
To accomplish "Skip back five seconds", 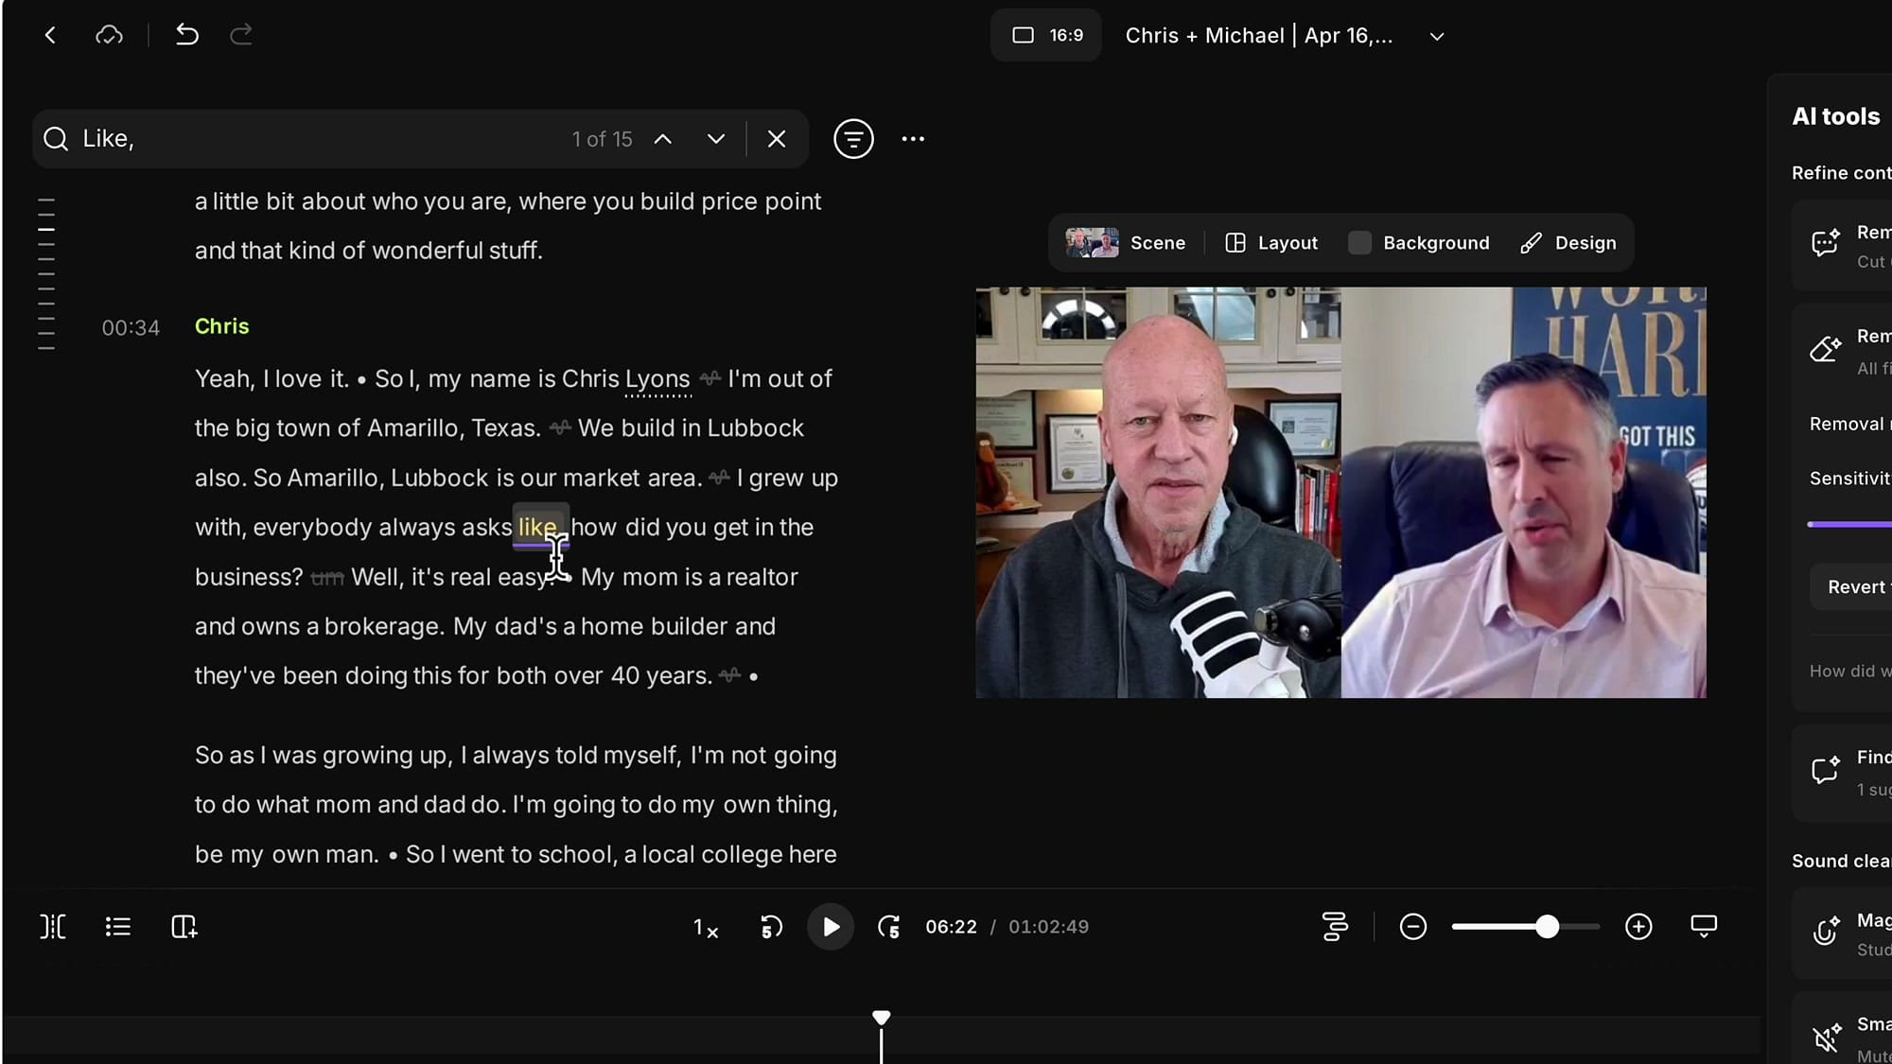I will pos(772,927).
